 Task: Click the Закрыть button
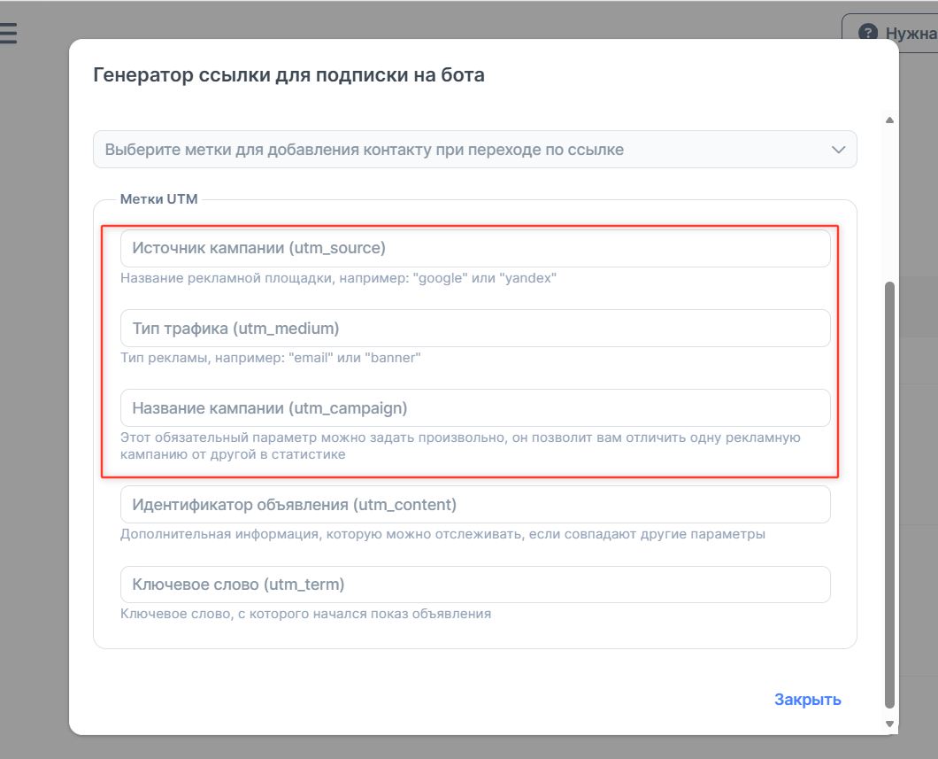[x=808, y=699]
